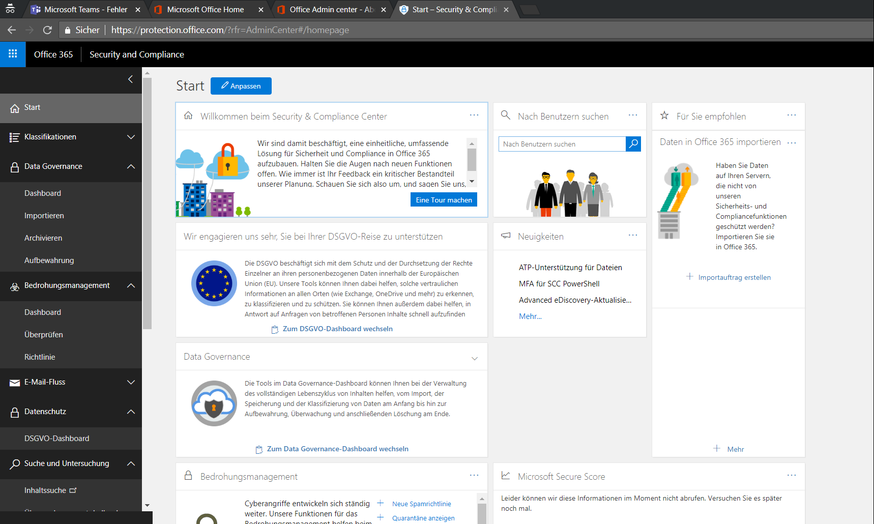The height and width of the screenshot is (524, 874).
Task: Open more options on Neuigkeiten card
Action: coord(633,236)
